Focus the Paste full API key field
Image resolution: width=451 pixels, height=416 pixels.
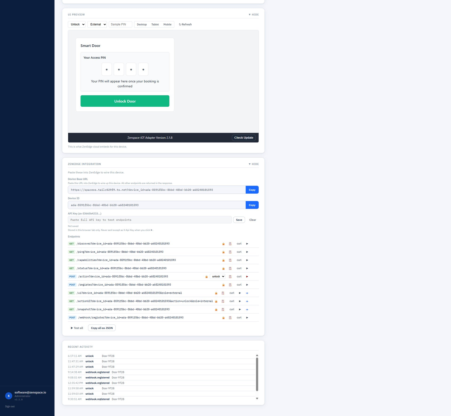click(x=150, y=220)
